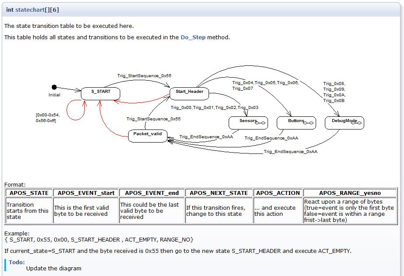Click the composite icon inside Buttons state
Image resolution: width=404 pixels, height=276 pixels.
pyautogui.click(x=309, y=123)
